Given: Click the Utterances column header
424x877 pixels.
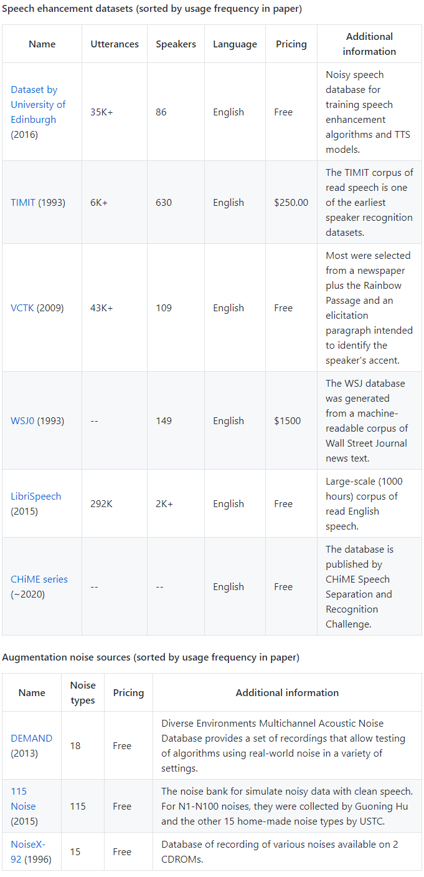Looking at the screenshot, I should point(114,44).
